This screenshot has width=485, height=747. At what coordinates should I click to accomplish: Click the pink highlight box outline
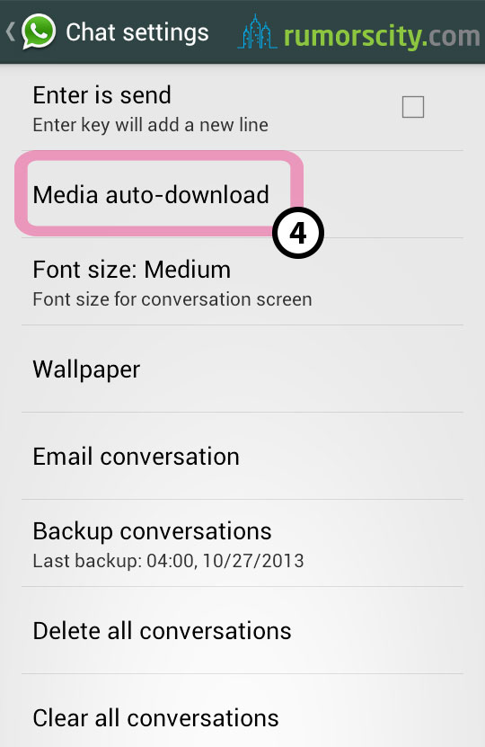click(x=159, y=193)
